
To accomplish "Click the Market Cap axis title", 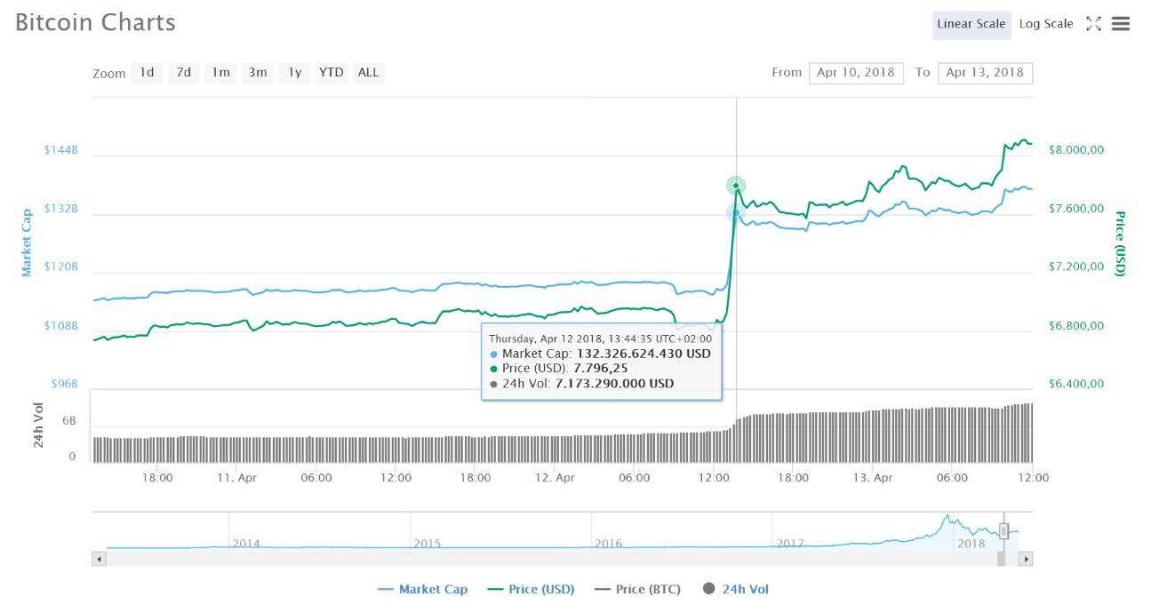I will tap(27, 242).
